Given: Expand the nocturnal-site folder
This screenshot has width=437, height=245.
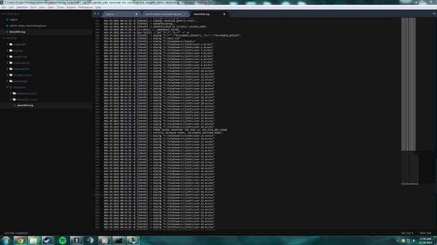Looking at the screenshot, I should click(7, 63).
